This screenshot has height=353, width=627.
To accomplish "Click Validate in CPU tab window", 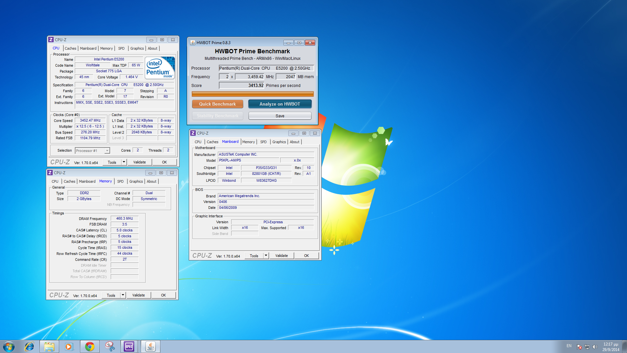I will click(x=139, y=162).
